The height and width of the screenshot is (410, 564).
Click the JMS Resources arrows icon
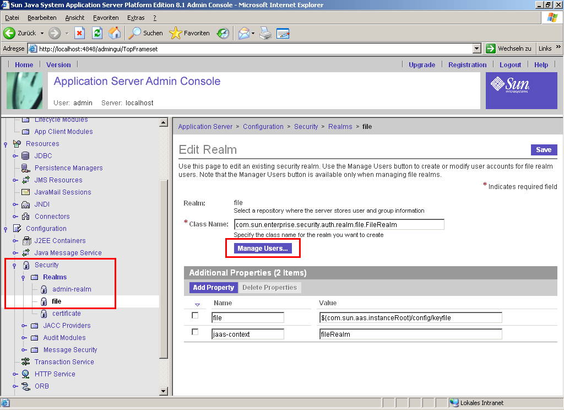pyautogui.click(x=25, y=180)
